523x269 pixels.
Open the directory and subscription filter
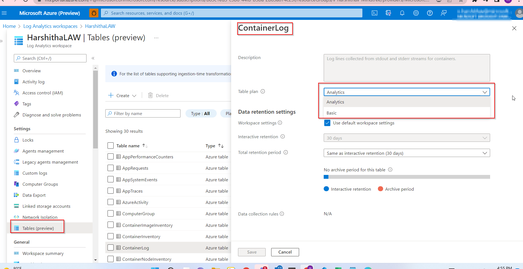388,13
